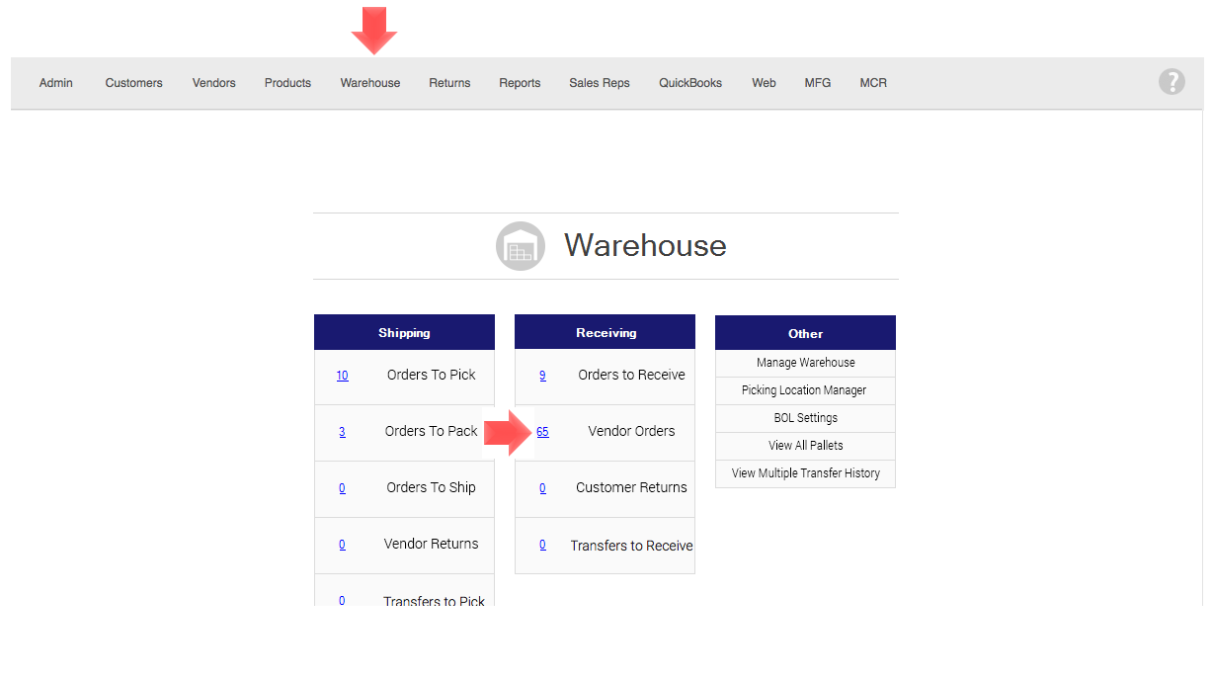1212x681 pixels.
Task: Open View Multiple Transfer History
Action: [x=805, y=473]
